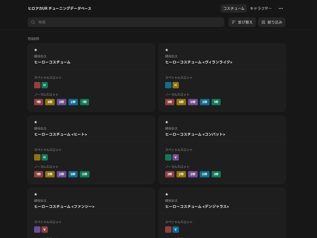Image resolution: width=317 pixels, height=238 pixels.
Task: Click the red 1枠 badge in ヒーローコスチューム
Action: pos(39,102)
